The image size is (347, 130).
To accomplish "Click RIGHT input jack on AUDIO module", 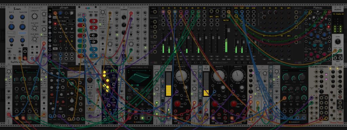I will (x=340, y=50).
